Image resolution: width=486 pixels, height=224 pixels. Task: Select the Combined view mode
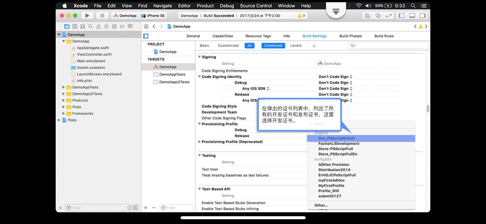click(x=273, y=46)
